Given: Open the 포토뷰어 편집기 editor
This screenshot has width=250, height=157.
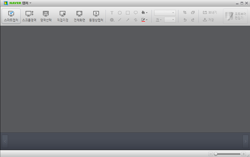Looking at the screenshot, I should [235, 16].
